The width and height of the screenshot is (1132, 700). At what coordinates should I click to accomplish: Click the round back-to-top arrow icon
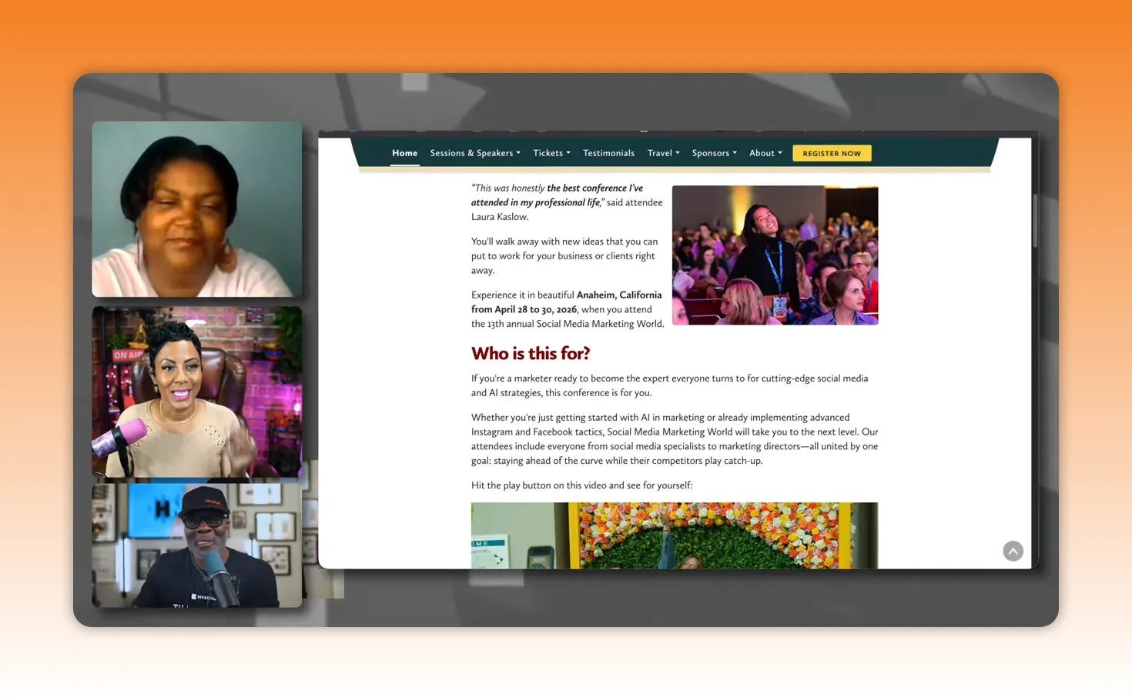[1013, 551]
